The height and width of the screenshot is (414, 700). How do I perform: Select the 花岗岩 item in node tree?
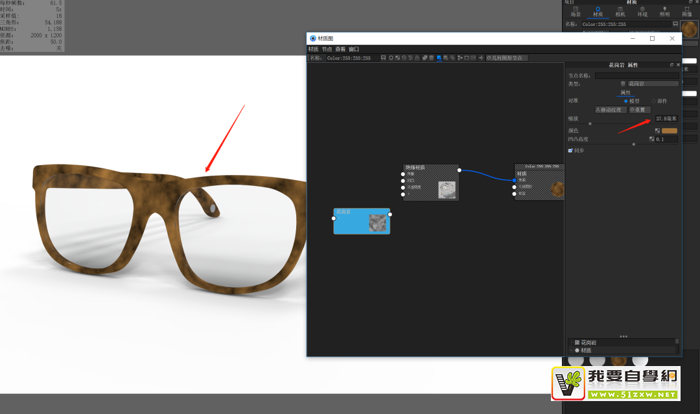pyautogui.click(x=589, y=341)
